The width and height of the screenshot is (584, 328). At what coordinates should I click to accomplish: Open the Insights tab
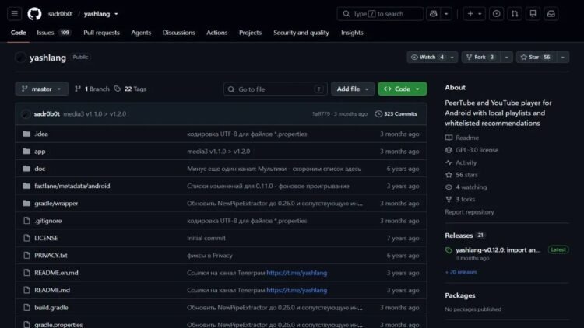point(352,33)
